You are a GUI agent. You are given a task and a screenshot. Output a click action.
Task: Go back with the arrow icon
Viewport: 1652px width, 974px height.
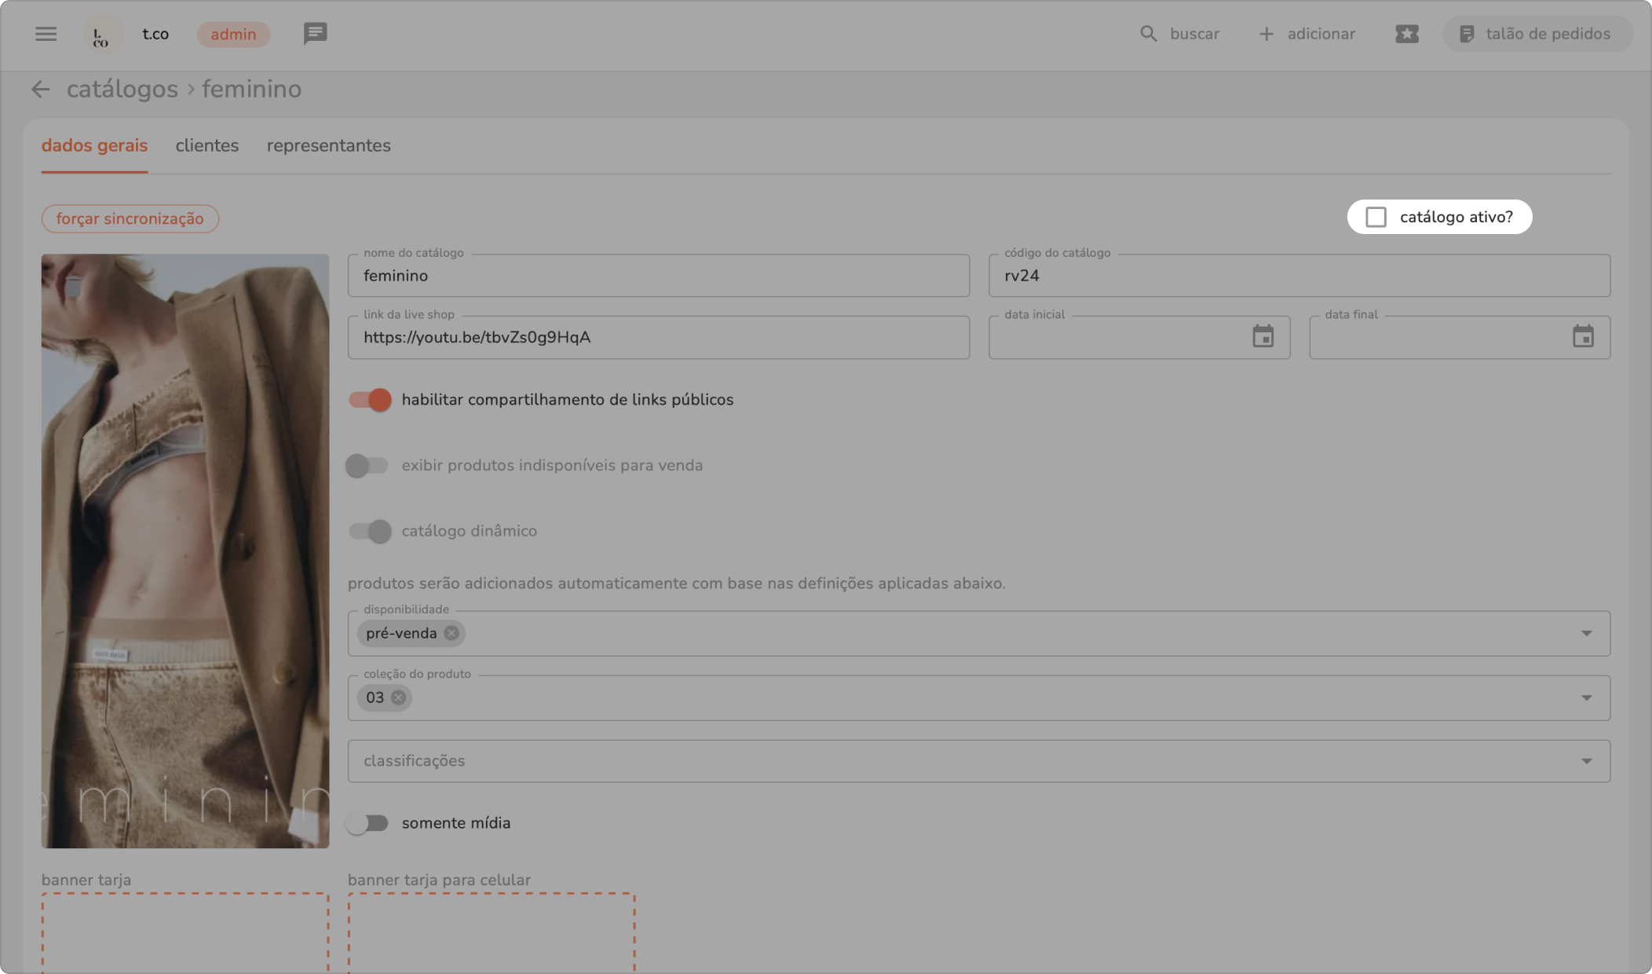pyautogui.click(x=40, y=90)
